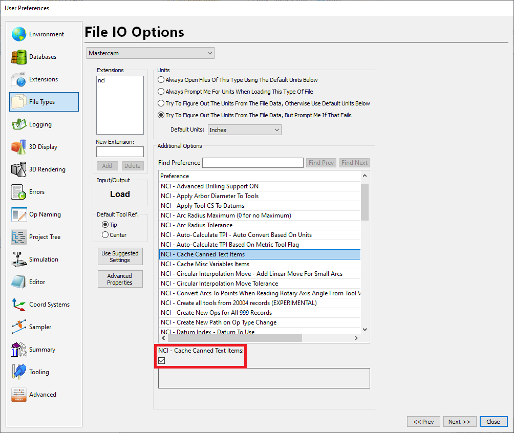Image resolution: width=514 pixels, height=433 pixels.
Task: Click the preference list scroll-up arrow
Action: tap(365, 176)
